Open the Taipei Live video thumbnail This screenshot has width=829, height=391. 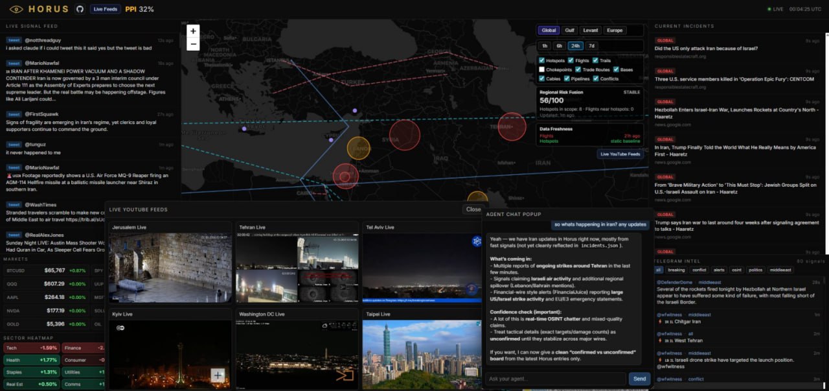pos(422,354)
